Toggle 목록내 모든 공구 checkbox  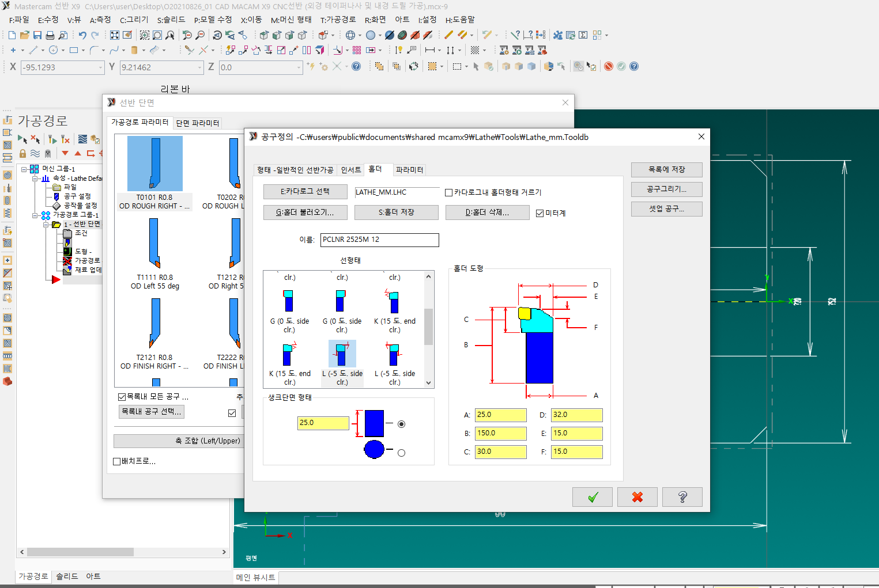point(122,397)
